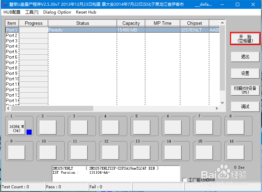This screenshot has height=192, width=262.
Task: Select empty port slot 15
Action: (x=204, y=153)
